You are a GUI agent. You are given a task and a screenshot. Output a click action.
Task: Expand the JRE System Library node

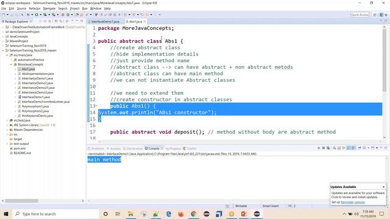(x=7, y=125)
